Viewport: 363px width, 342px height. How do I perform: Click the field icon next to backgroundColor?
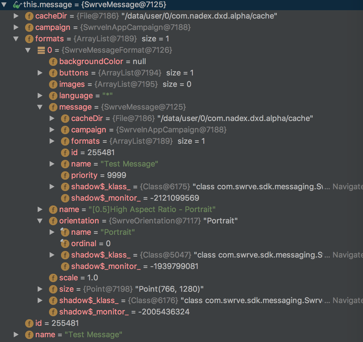53,61
